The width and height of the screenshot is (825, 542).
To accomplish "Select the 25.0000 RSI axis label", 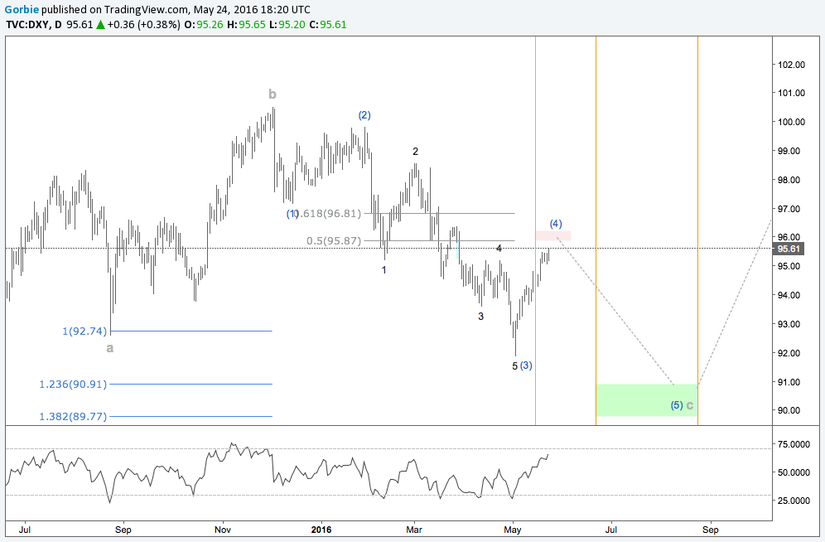I will pos(794,501).
